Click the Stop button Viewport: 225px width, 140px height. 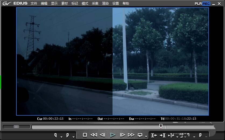[85, 135]
